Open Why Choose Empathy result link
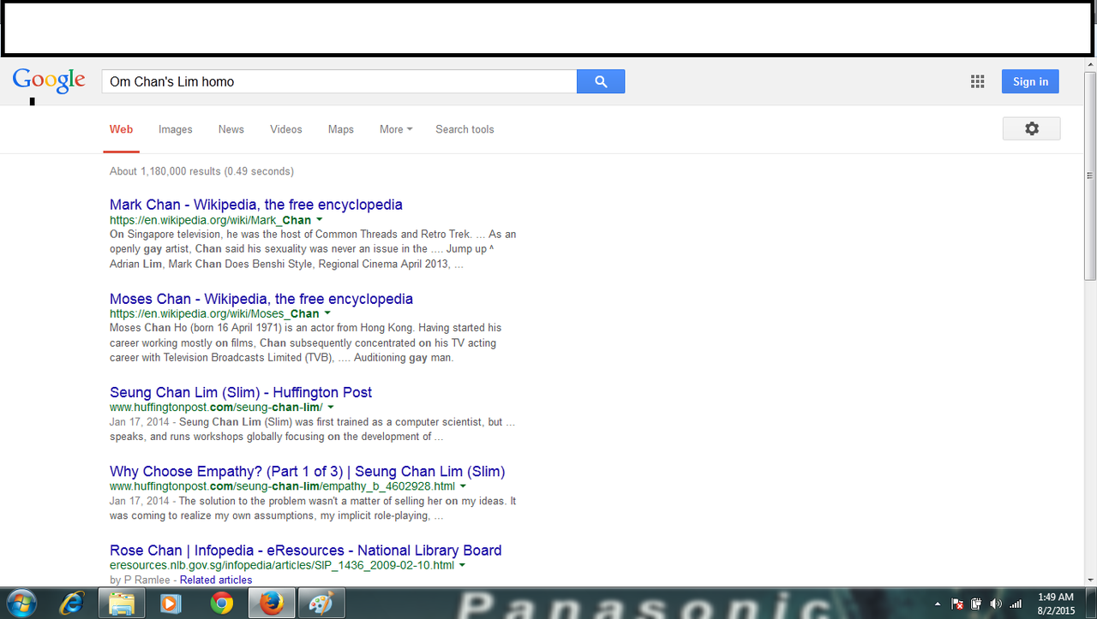This screenshot has width=1097, height=619. (308, 471)
